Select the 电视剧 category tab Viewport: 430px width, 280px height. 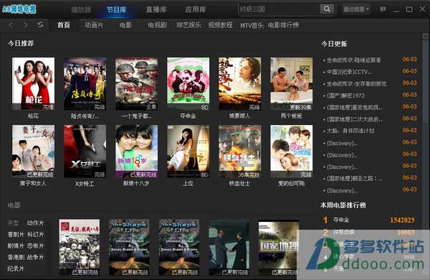click(158, 25)
